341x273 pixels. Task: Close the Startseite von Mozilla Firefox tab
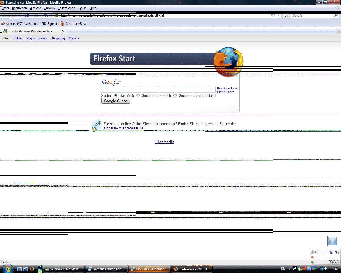(x=63, y=31)
